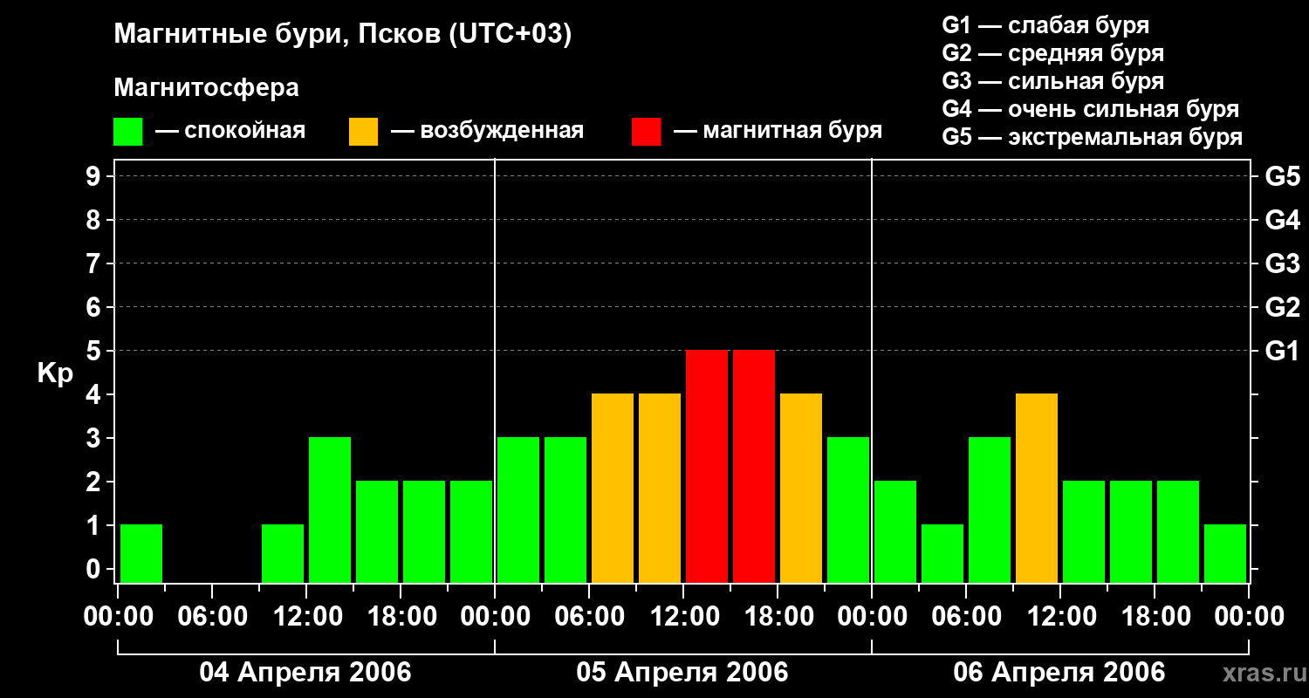
Task: Click the 09:00–12:00 green bar on 04 April
Action: pyautogui.click(x=283, y=553)
